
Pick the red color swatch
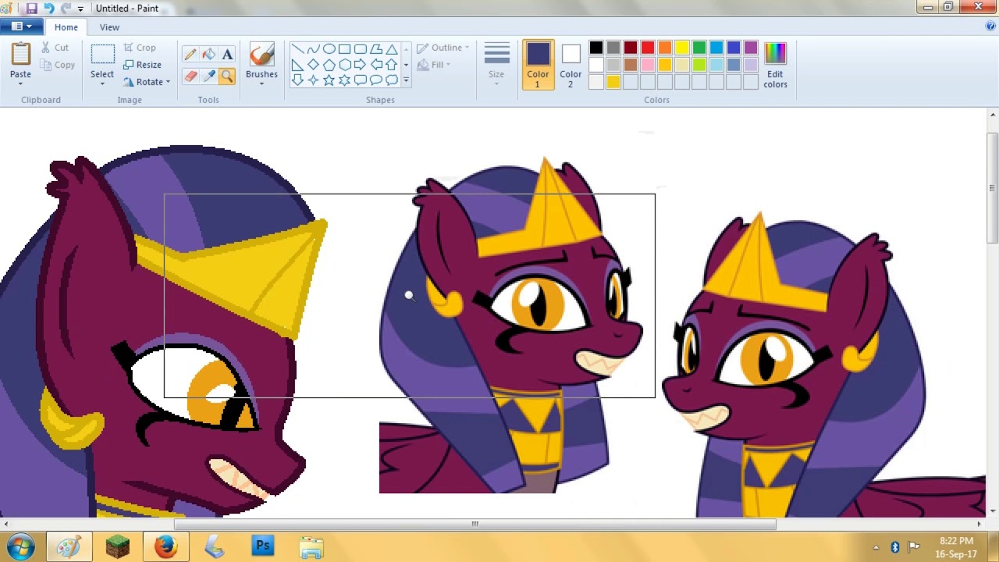[x=648, y=48]
